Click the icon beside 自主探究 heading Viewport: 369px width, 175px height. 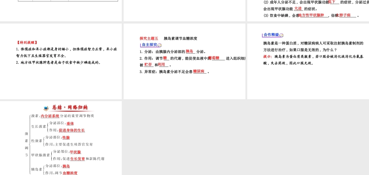pyautogui.click(x=160, y=45)
